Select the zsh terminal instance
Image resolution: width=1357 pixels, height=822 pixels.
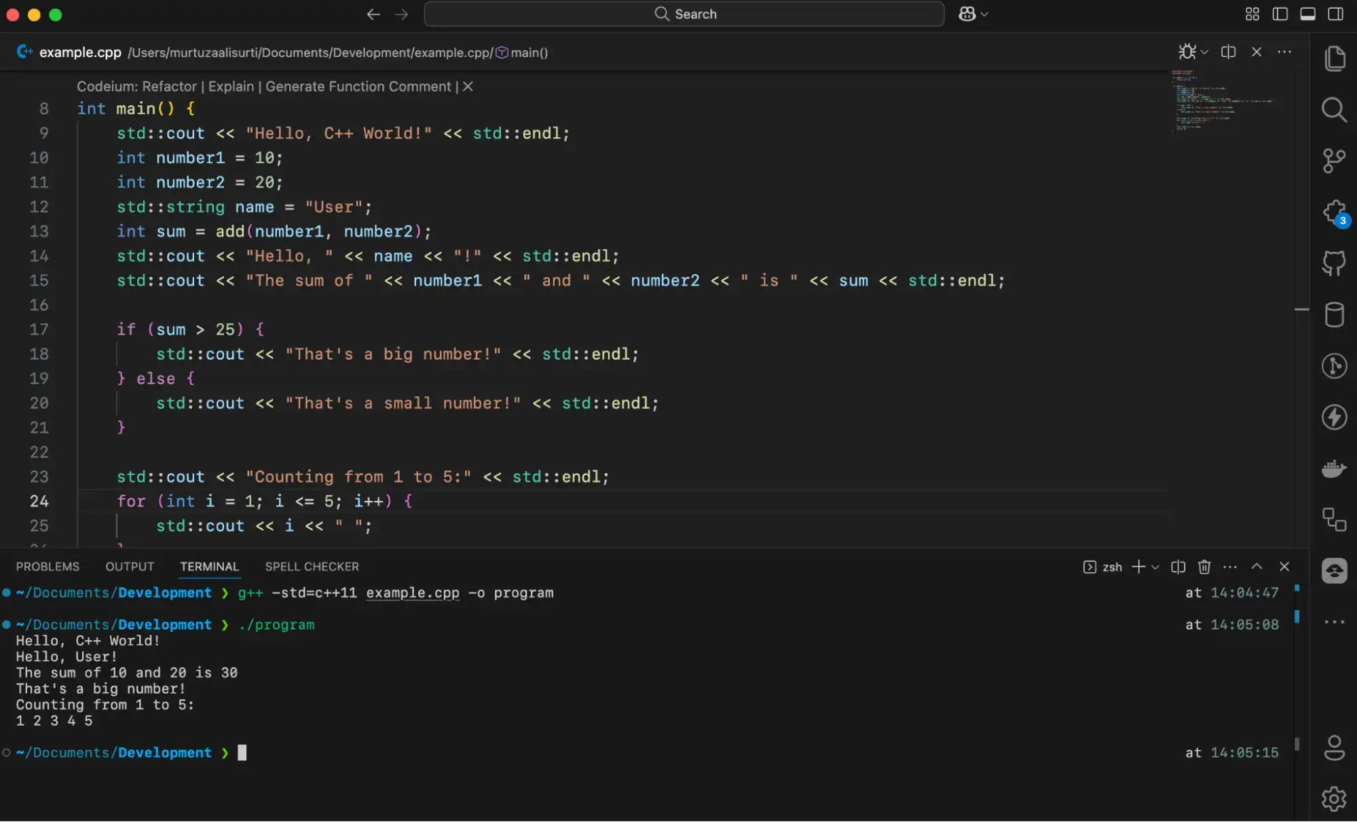pos(1102,567)
